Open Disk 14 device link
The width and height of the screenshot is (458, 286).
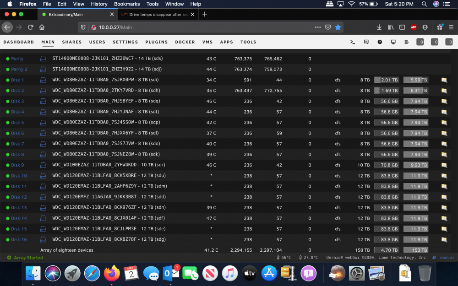(19, 218)
